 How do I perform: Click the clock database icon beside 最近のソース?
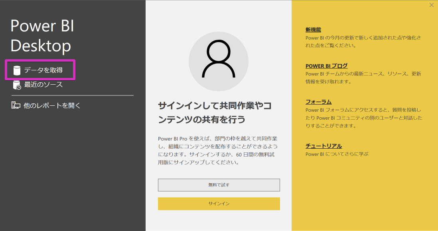[17, 85]
